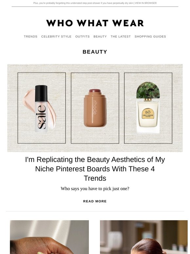Click the 'Who says you have to pick' subtitle
Viewport: 190px width, 254px height.
[95, 189]
